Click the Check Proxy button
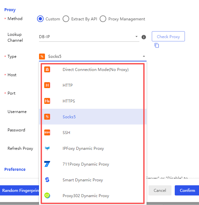The image size is (199, 205). (x=168, y=36)
